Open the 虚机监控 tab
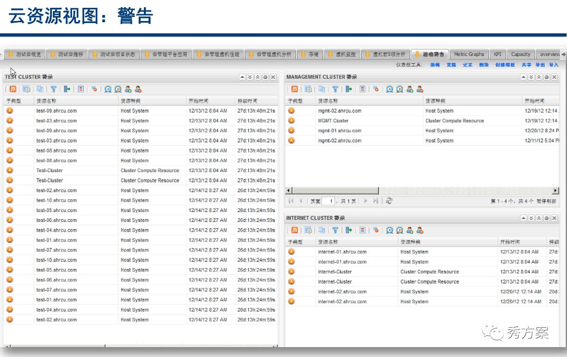The width and height of the screenshot is (567, 357). [342, 54]
